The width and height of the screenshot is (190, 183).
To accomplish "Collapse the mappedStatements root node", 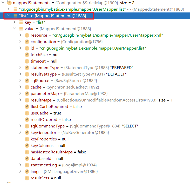I will (x=3, y=3).
